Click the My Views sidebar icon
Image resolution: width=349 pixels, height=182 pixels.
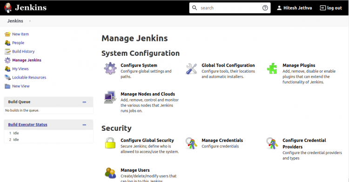(7, 69)
